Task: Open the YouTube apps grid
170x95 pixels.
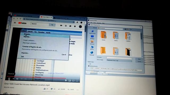Action: (x=66, y=26)
